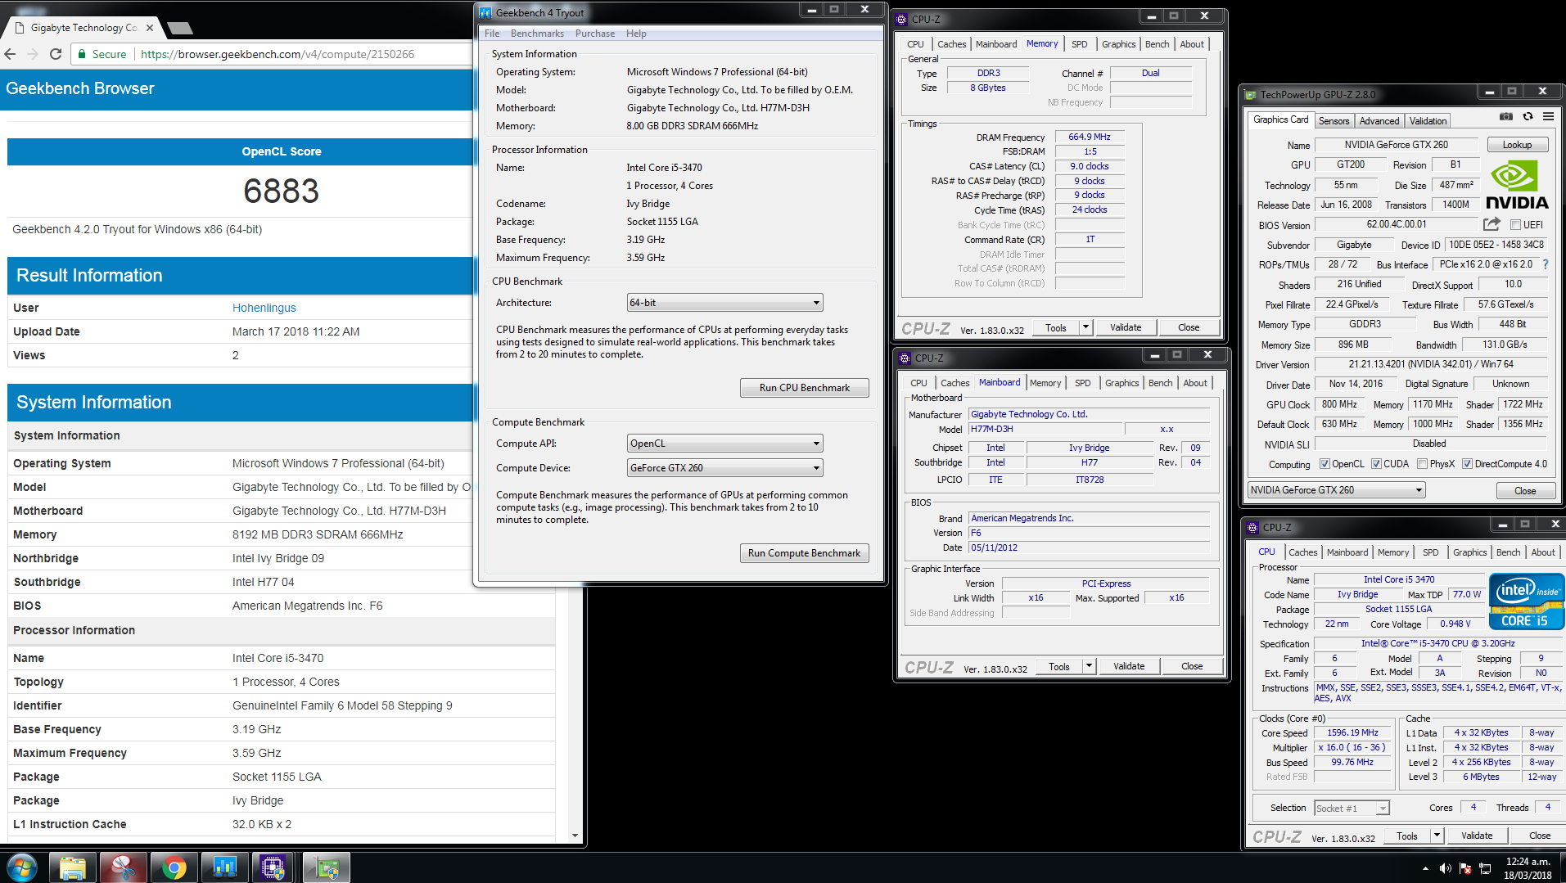Click browser forward arrow
The image size is (1566, 883).
click(x=33, y=54)
